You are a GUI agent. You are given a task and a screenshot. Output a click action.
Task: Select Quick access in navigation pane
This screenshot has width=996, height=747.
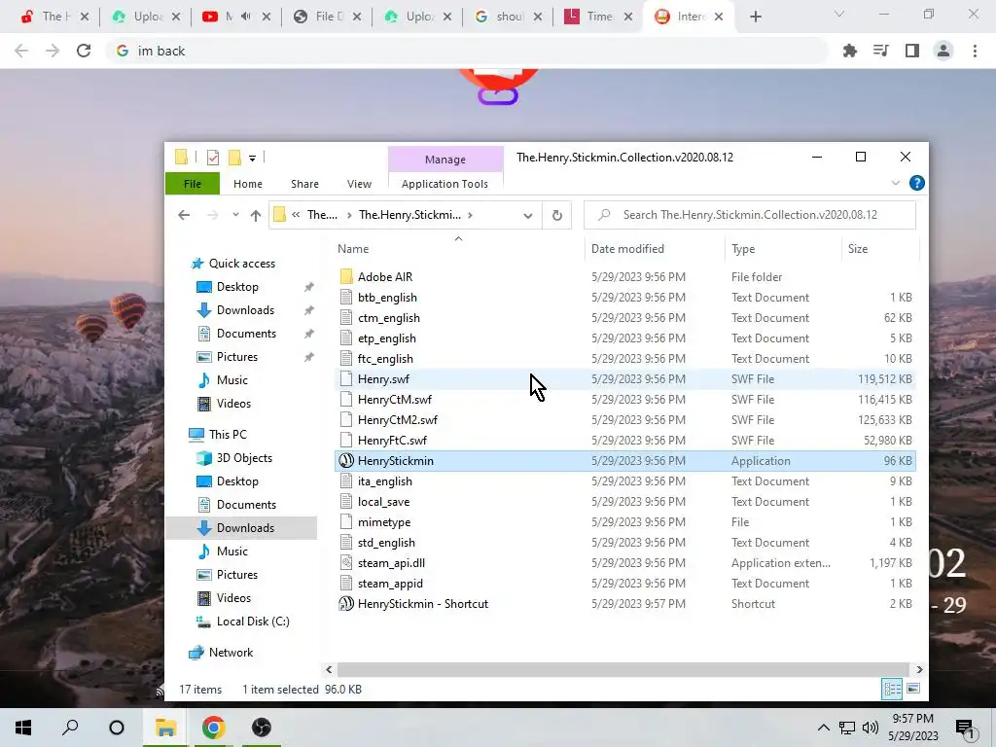[241, 263]
